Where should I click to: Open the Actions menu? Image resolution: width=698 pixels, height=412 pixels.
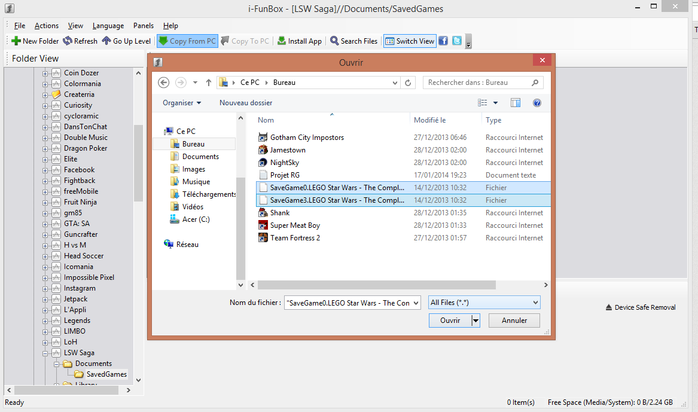point(47,26)
